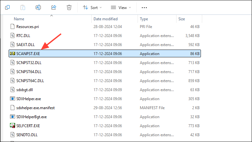Open the See more three-dots menu
The width and height of the screenshot is (252, 142).
[x=144, y=7]
